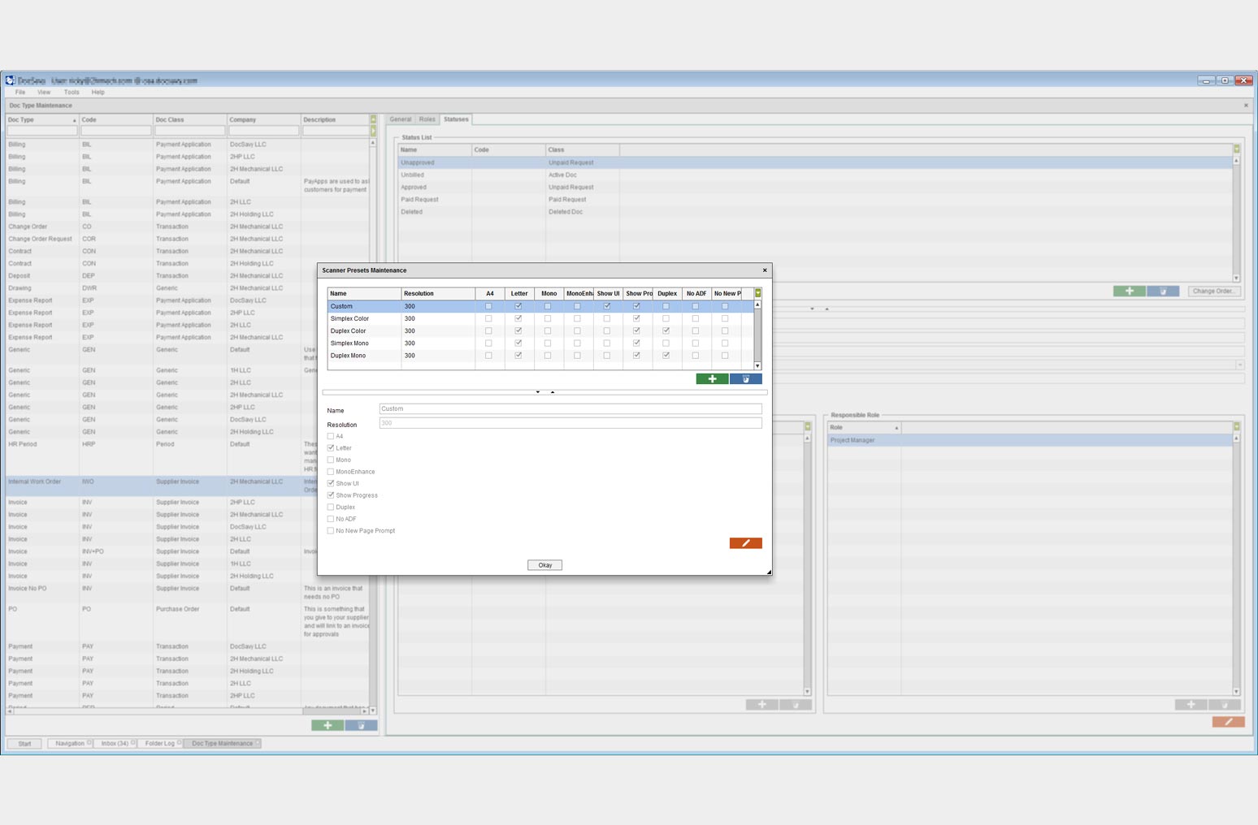Click the green add preset button

coord(712,379)
